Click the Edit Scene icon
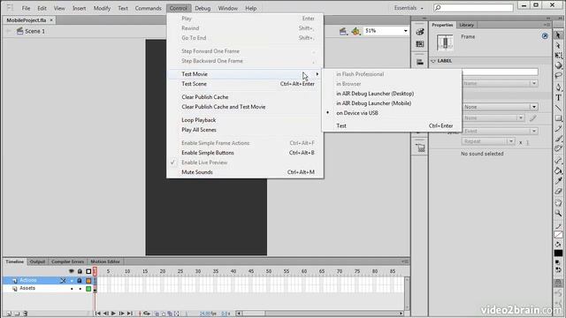566x318 pixels. [x=343, y=32]
